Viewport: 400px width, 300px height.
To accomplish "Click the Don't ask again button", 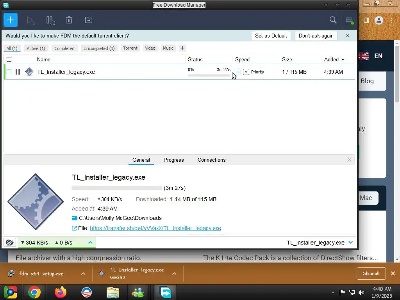I will coord(316,36).
